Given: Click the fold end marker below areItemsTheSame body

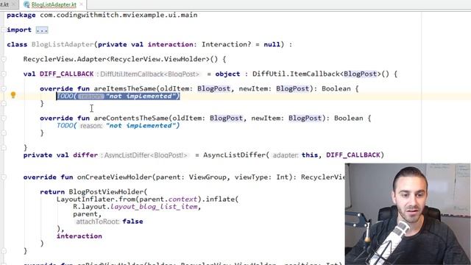Looking at the screenshot, I should [x=3, y=103].
